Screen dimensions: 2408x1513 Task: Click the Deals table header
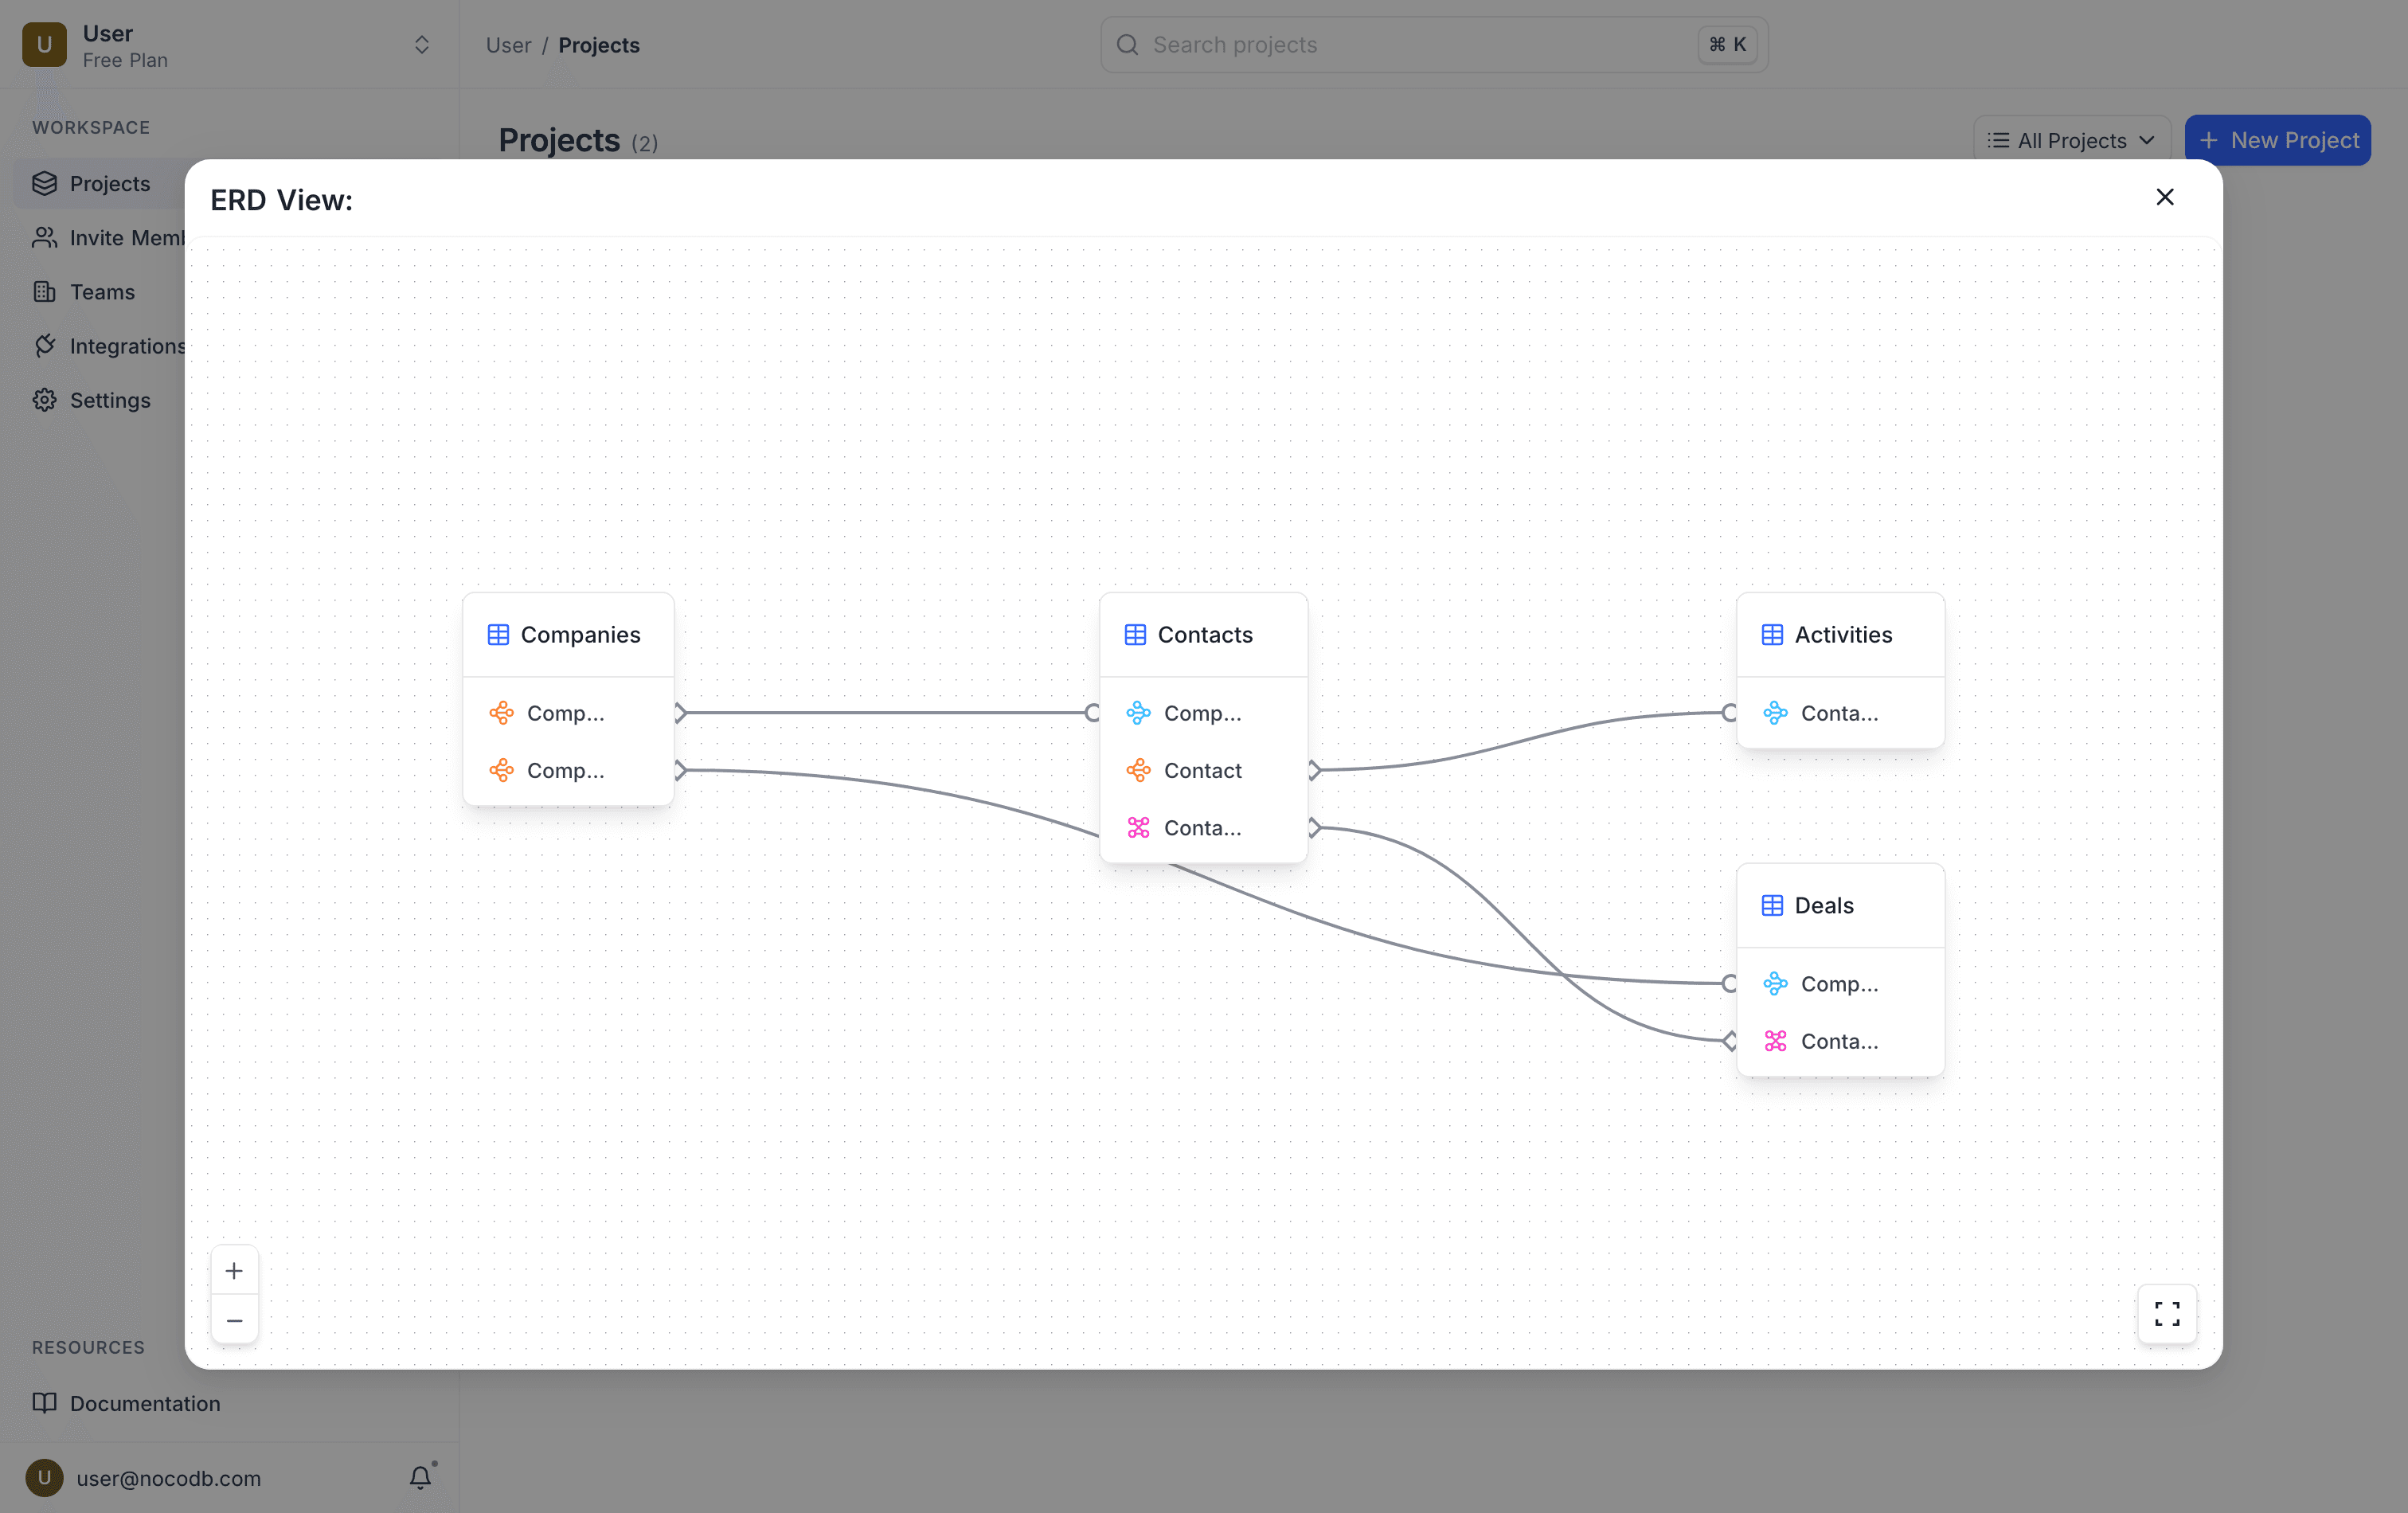click(1840, 906)
